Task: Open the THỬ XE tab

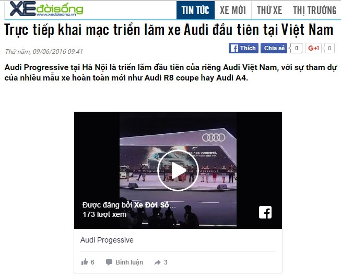Action: (269, 10)
